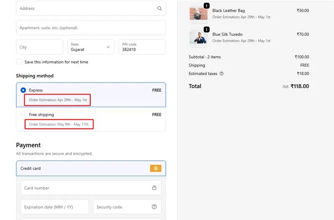This screenshot has height=220, width=334.
Task: Click the Total label in order summary
Action: (x=195, y=86)
